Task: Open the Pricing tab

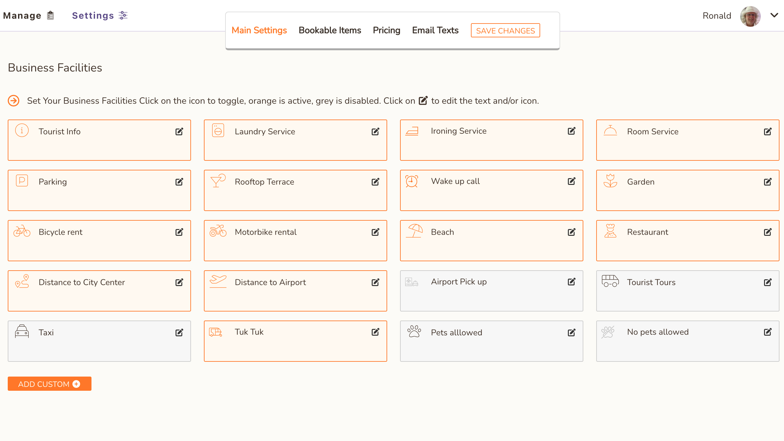Action: coord(387,30)
